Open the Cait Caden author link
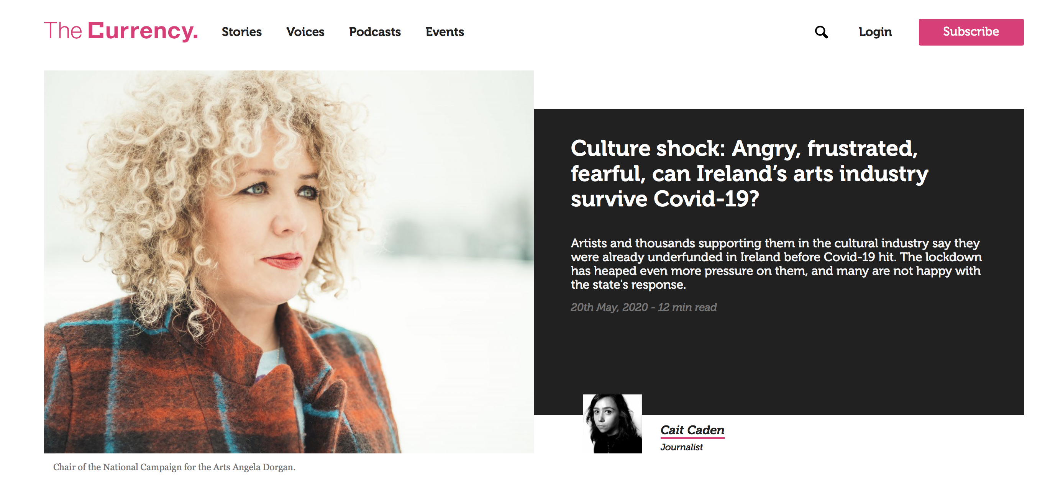1063x494 pixels. coord(692,430)
